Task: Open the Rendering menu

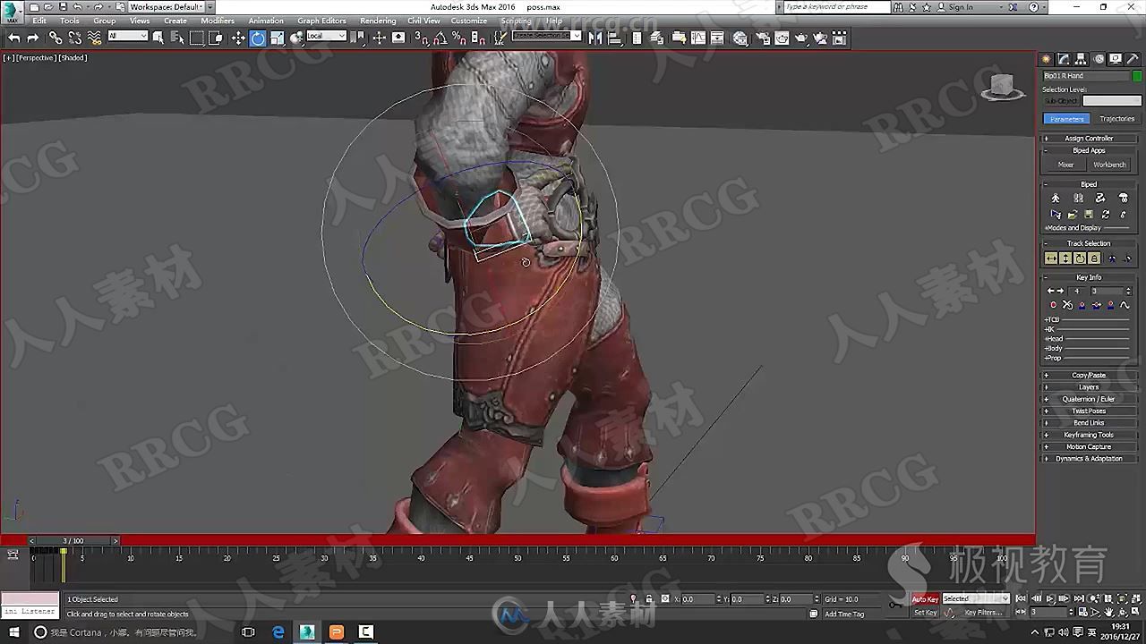Action: [378, 21]
